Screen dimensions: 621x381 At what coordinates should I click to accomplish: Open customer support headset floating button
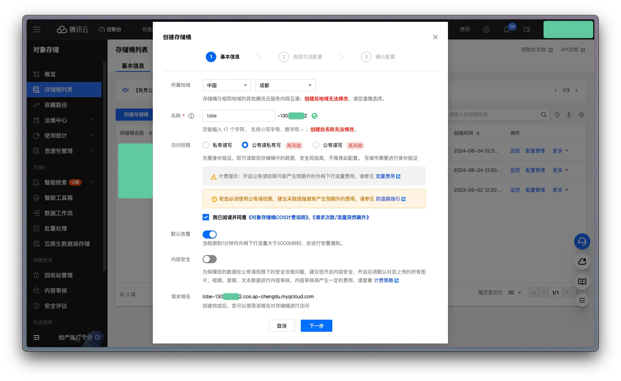[582, 241]
